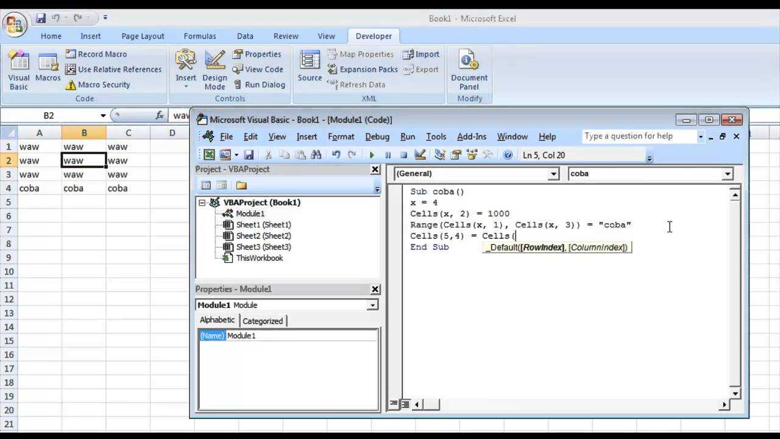The height and width of the screenshot is (439, 780).
Task: Save Book1 from the VBA toolbar
Action: (x=248, y=155)
